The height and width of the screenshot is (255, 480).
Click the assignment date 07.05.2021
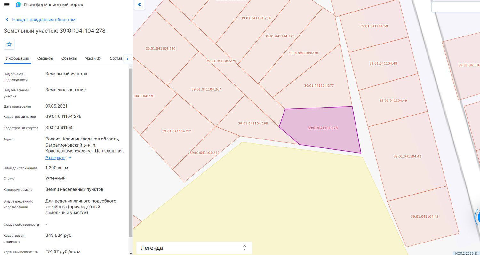[56, 106]
